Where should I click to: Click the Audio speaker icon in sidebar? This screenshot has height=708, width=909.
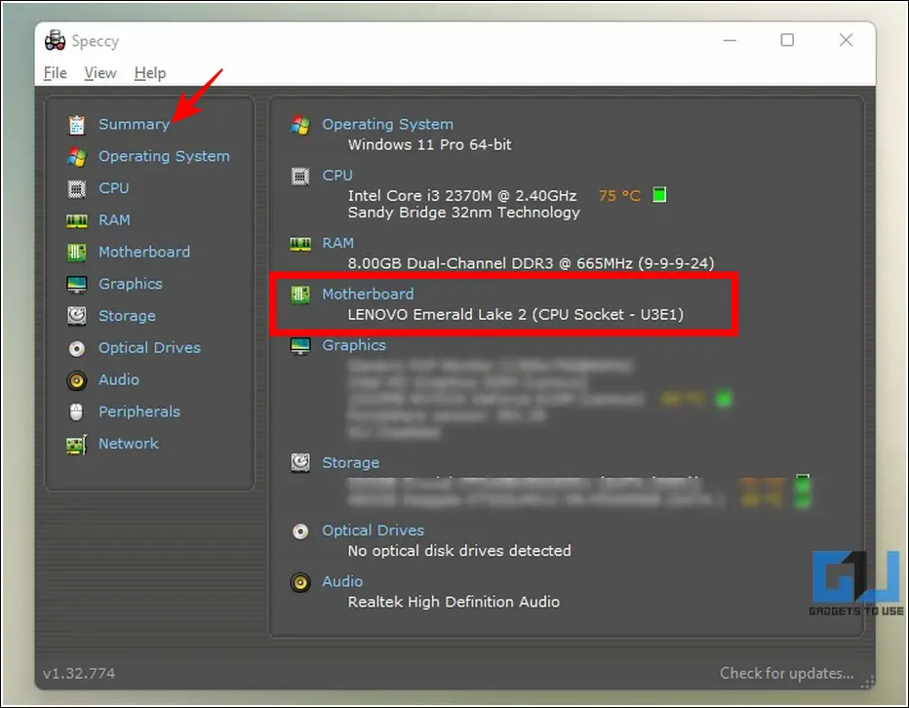point(76,380)
